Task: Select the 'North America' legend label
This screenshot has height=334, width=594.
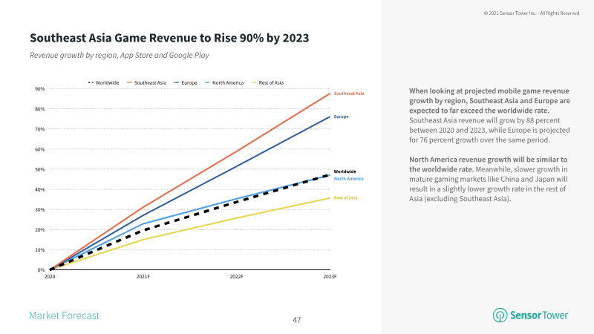Action: point(228,82)
